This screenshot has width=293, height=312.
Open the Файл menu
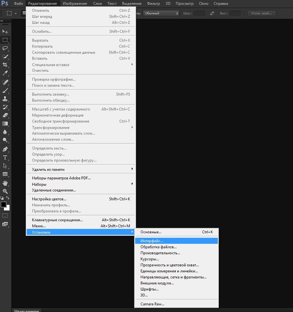pos(18,4)
